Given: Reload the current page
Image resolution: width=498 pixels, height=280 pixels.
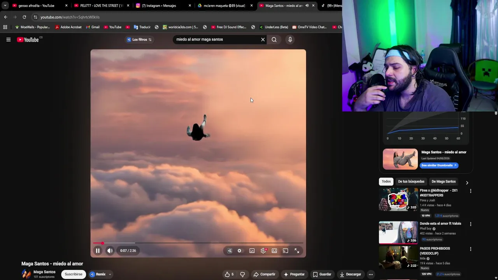Looking at the screenshot, I should (x=24, y=17).
